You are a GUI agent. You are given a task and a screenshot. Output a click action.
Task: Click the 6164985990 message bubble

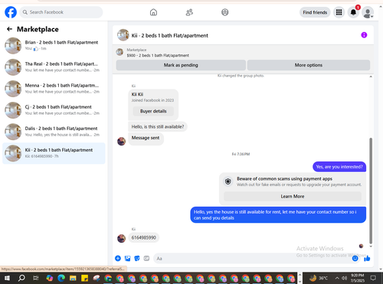tap(144, 237)
